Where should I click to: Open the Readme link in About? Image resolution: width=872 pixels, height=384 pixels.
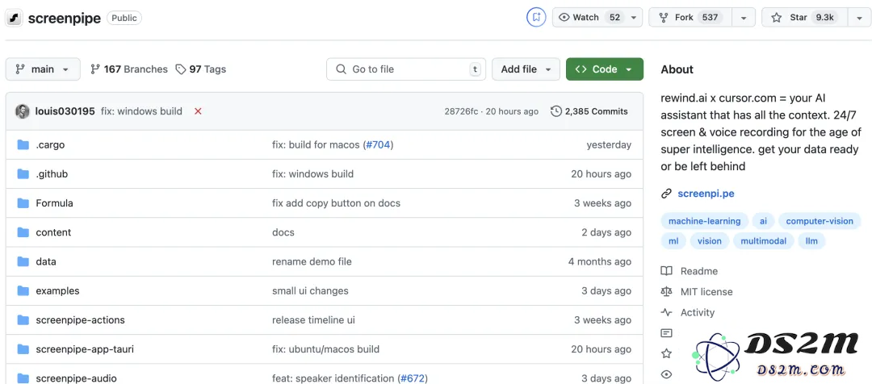coord(699,271)
